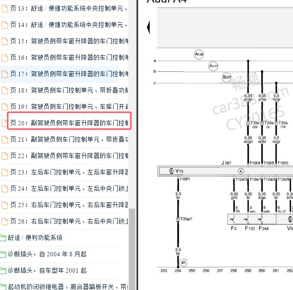Click current track number 261
This screenshot has height=290, width=293.
276,271
